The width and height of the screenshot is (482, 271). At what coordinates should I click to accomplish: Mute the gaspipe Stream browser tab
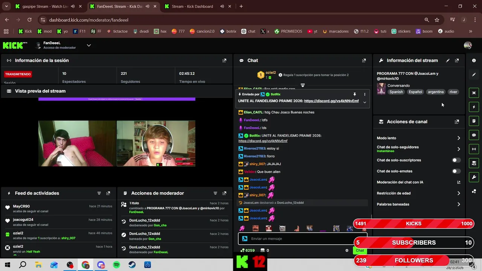[x=73, y=6]
